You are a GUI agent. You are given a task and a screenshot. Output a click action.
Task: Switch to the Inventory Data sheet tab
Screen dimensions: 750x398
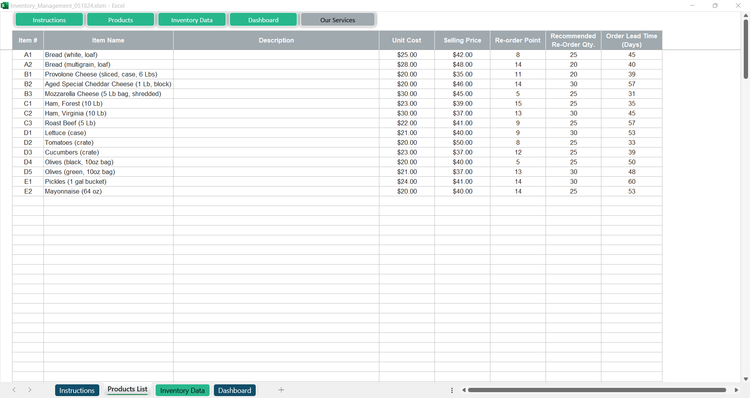pyautogui.click(x=182, y=390)
